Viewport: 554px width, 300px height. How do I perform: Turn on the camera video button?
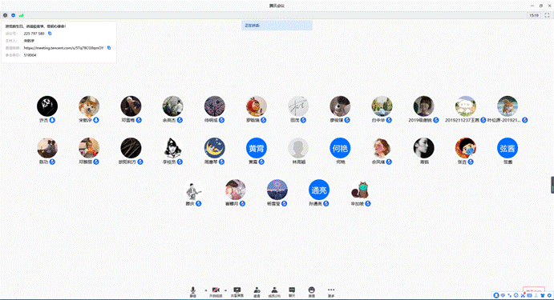216,292
